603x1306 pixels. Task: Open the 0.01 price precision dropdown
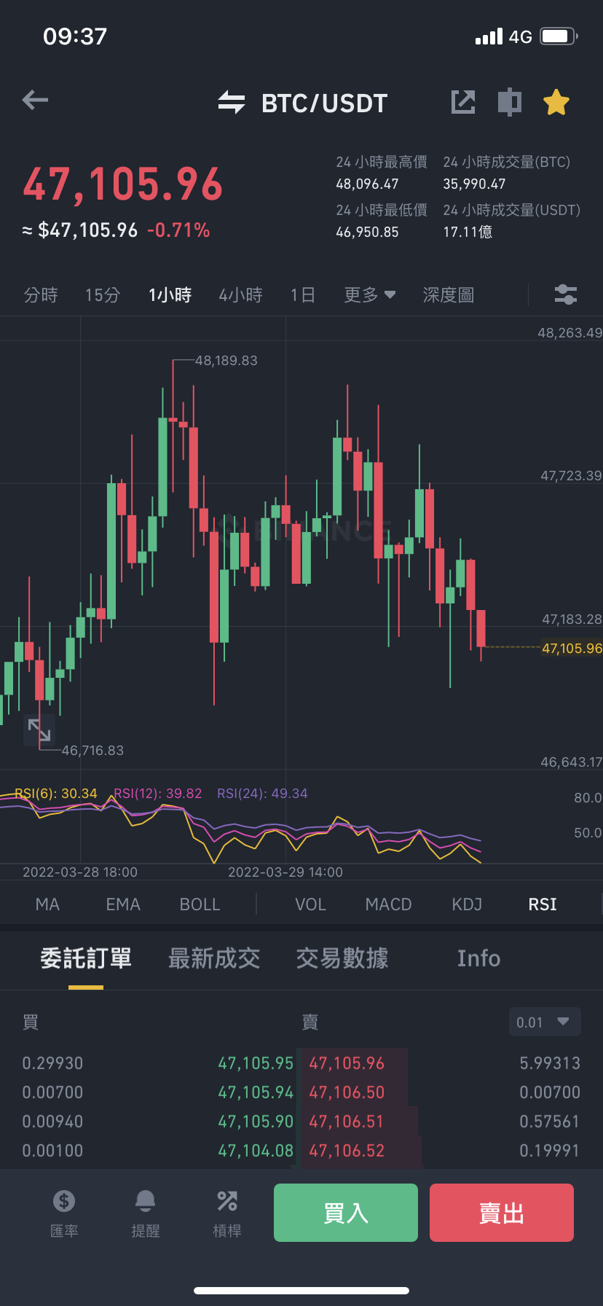[x=545, y=1022]
